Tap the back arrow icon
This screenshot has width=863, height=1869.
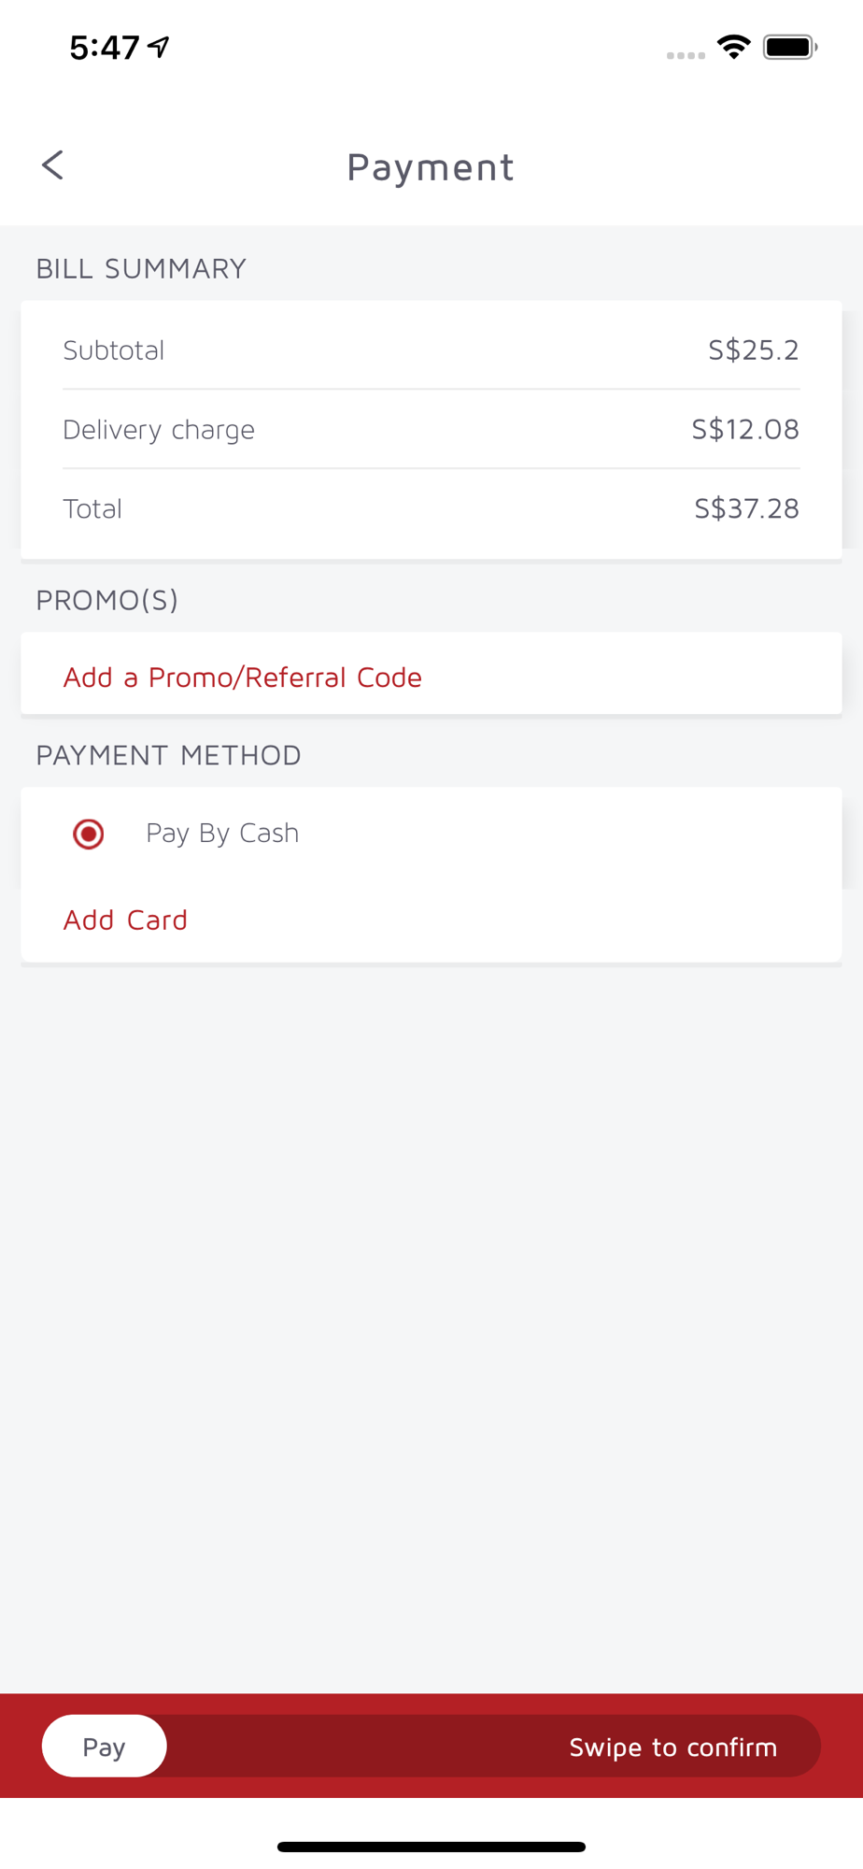tap(52, 165)
